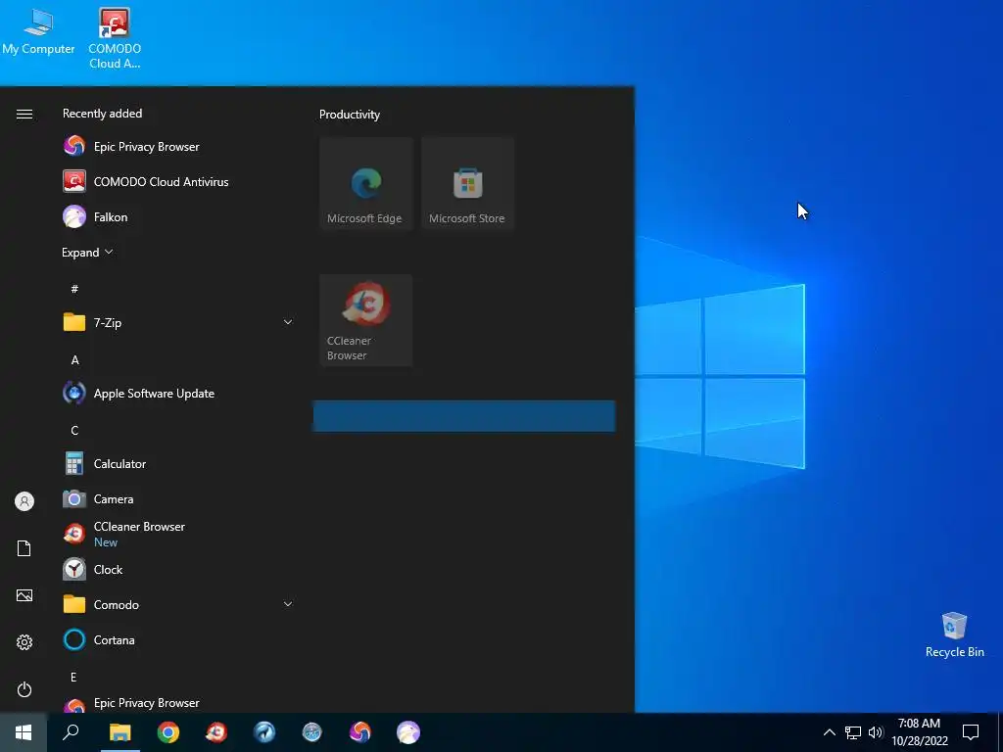The height and width of the screenshot is (752, 1003).
Task: Launch CCleaner Browser from the app list
Action: (x=178, y=534)
